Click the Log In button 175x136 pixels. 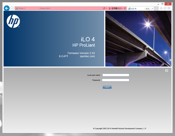point(107,87)
